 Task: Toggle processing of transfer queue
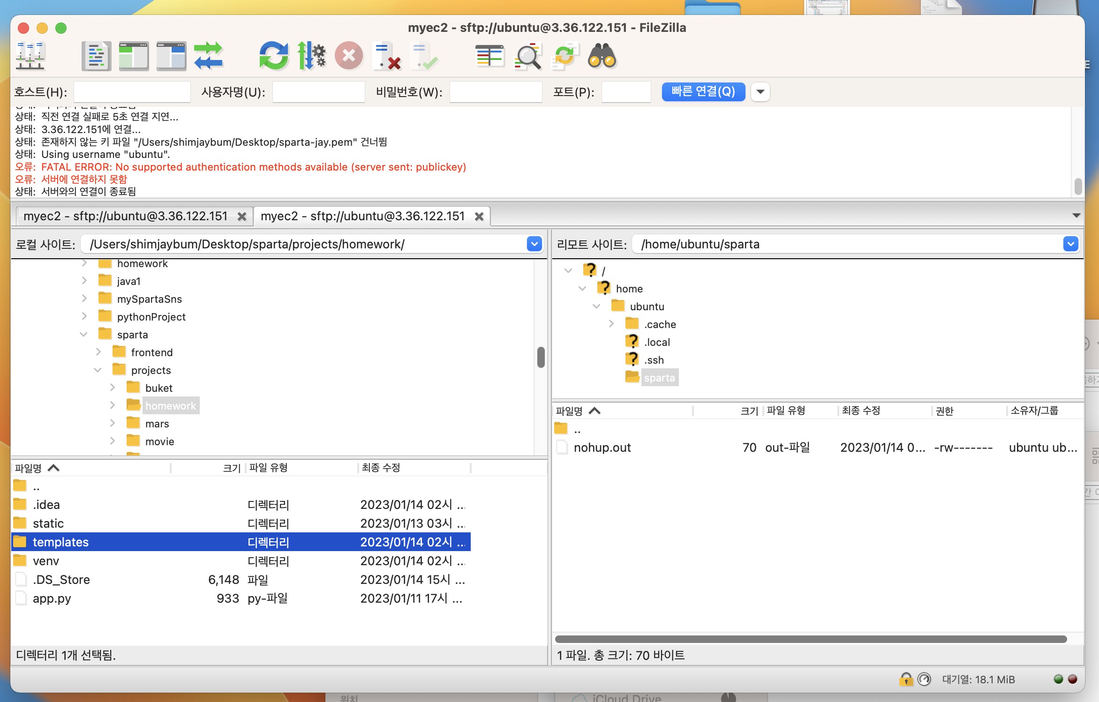click(311, 56)
